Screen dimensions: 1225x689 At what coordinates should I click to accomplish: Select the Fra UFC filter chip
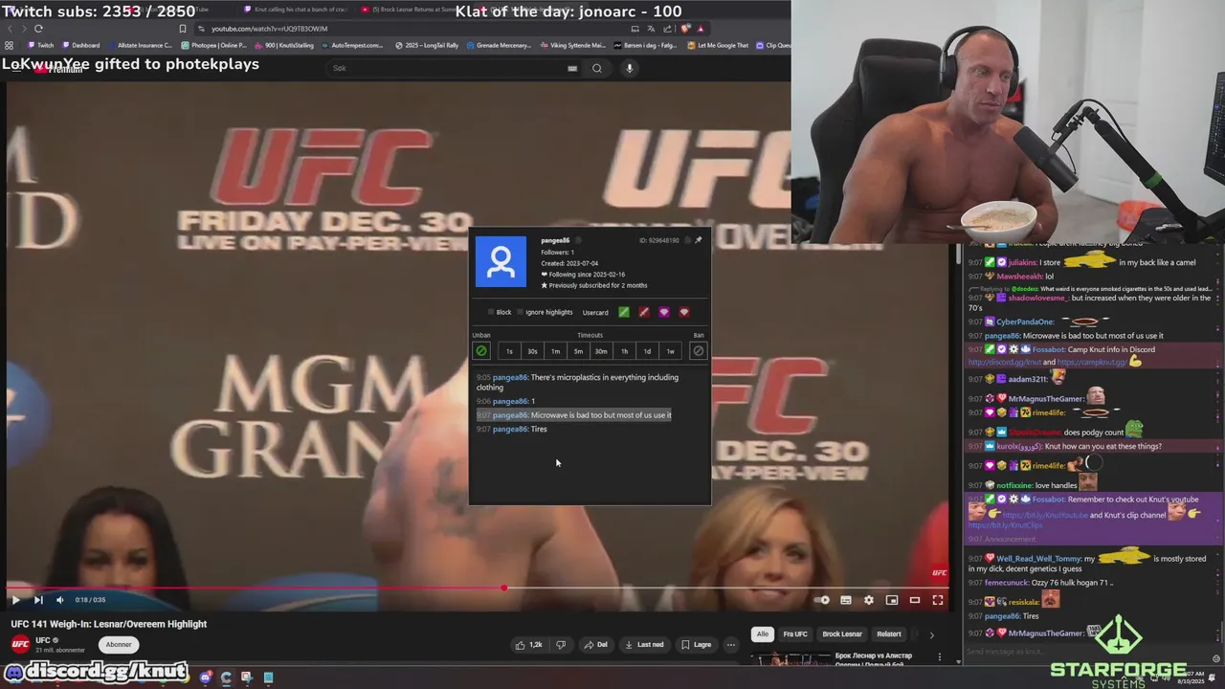coord(795,634)
